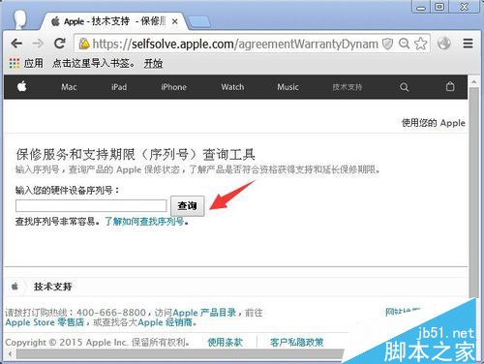484x364 pixels.
Task: Open the 使用条款 link
Action: coord(225,342)
